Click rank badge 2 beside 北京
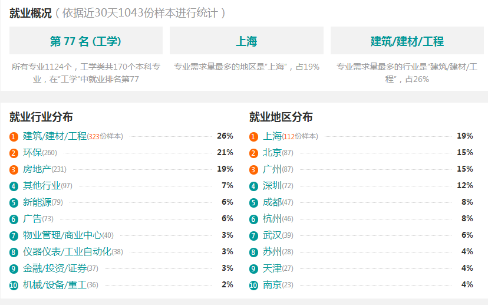Viewport: 488px width, 305px height. [253, 153]
